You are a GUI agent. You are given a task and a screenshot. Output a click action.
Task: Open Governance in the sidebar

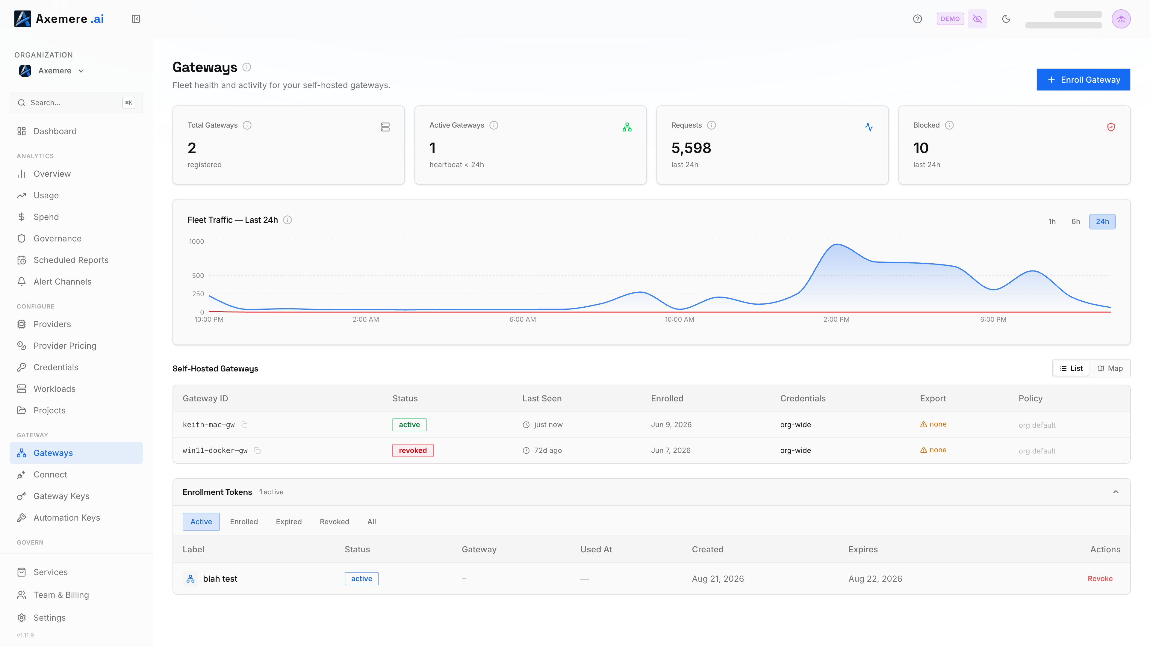click(76, 238)
